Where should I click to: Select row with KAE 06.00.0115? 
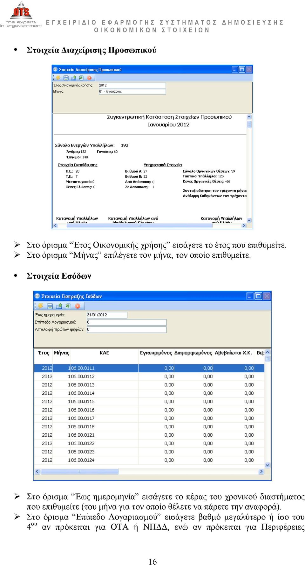pyautogui.click(x=149, y=402)
